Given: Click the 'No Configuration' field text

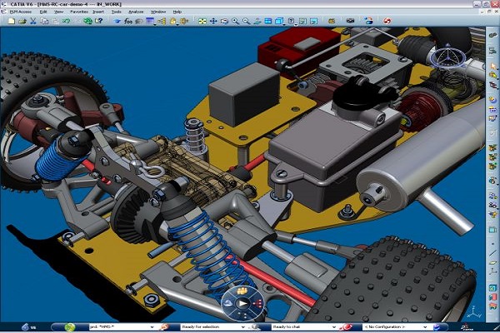Looking at the screenshot, I should tap(384, 327).
